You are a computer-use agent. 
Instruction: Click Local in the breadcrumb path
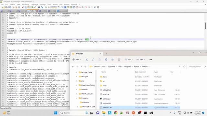pyautogui.click(x=119, y=67)
